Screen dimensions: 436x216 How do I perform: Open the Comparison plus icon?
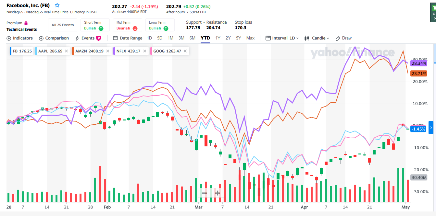(41, 38)
